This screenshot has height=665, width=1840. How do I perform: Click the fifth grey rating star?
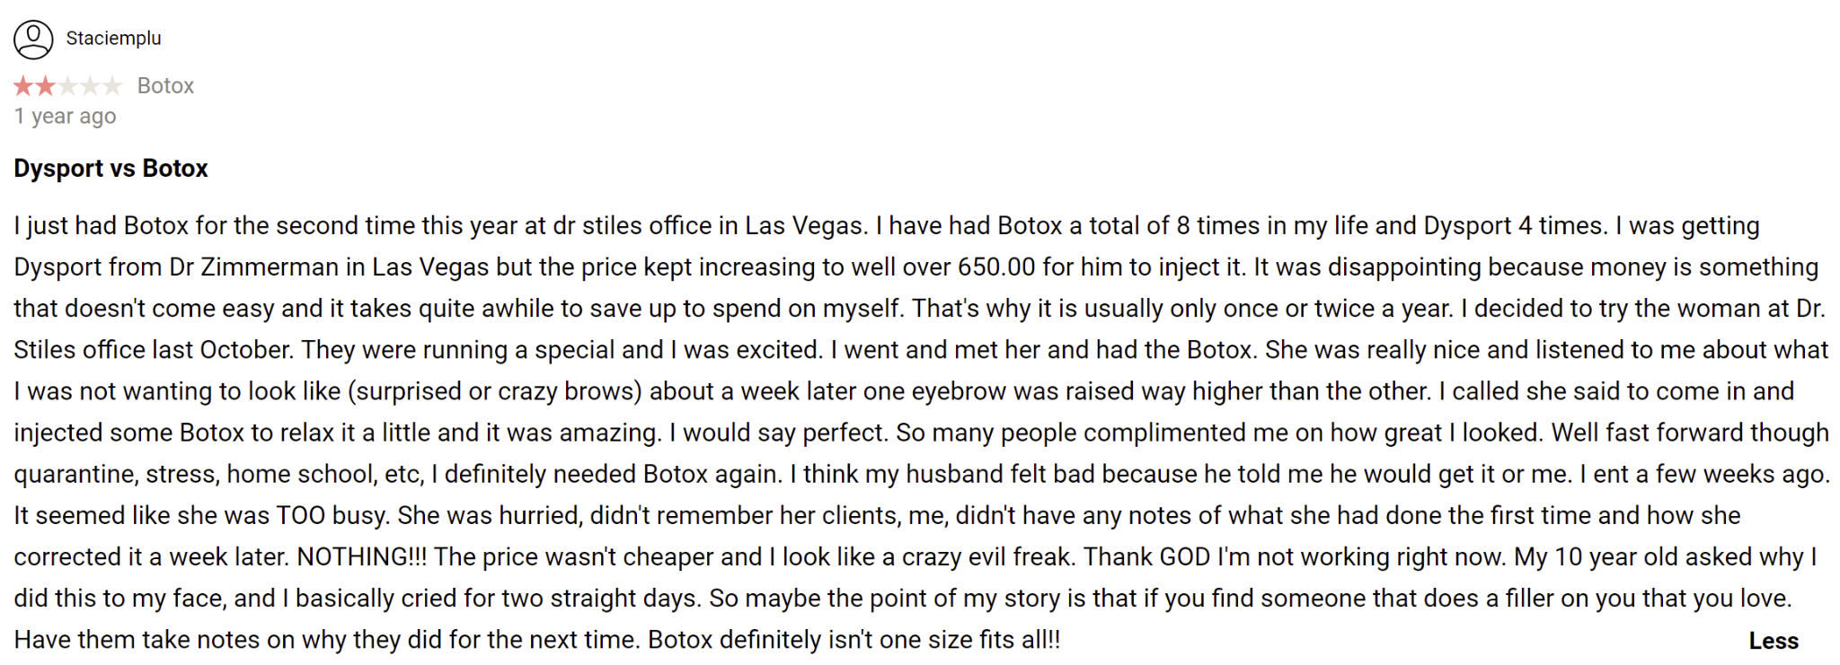(x=112, y=86)
